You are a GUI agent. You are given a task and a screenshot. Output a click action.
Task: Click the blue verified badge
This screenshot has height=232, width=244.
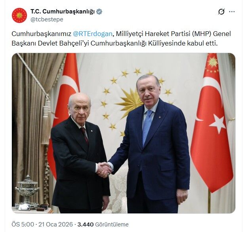coord(99,11)
